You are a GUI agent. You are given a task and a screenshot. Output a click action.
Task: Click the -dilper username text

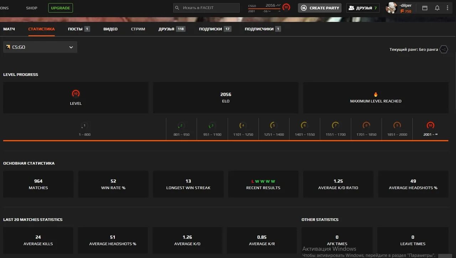(x=405, y=5)
